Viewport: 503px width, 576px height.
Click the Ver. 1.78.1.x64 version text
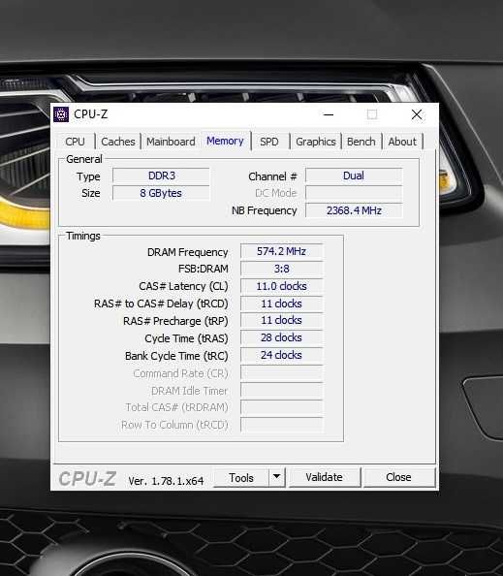[x=166, y=481]
